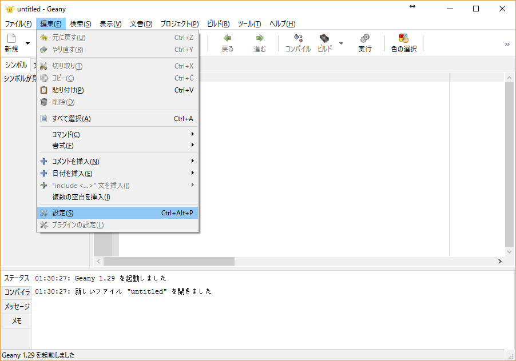
Task: Expand the include 文を挿入 submenu arrow
Action: (193, 185)
